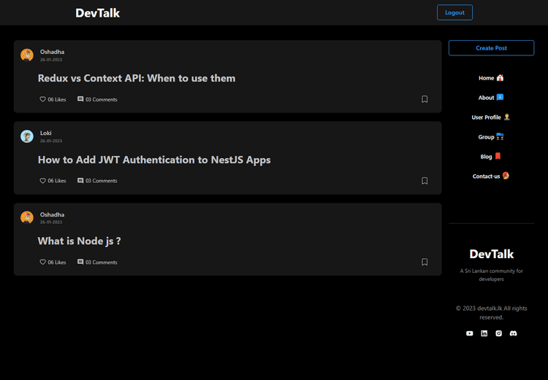
Task: Click the copyright devtalk.lk text
Action: pos(492,313)
